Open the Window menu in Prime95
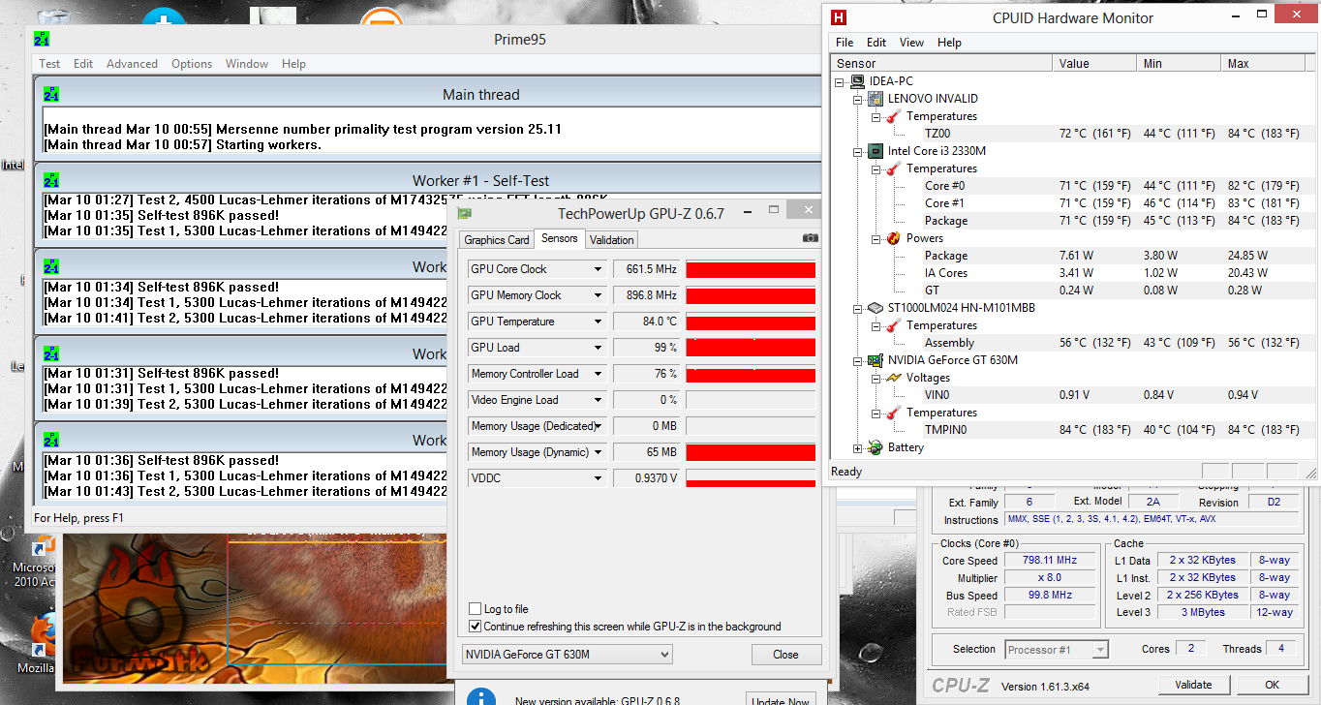The height and width of the screenshot is (705, 1321). [x=247, y=64]
